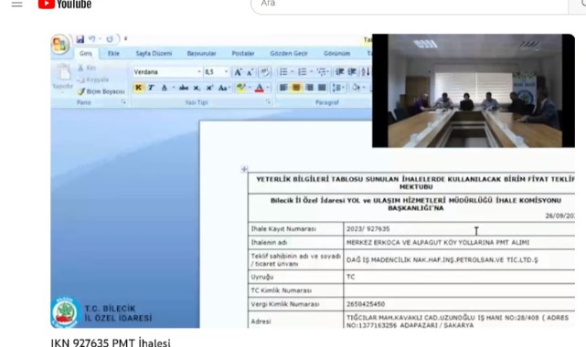Toggle strikethrough formatting

point(184,88)
